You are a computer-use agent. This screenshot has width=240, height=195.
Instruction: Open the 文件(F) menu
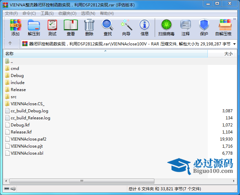coord(11,13)
